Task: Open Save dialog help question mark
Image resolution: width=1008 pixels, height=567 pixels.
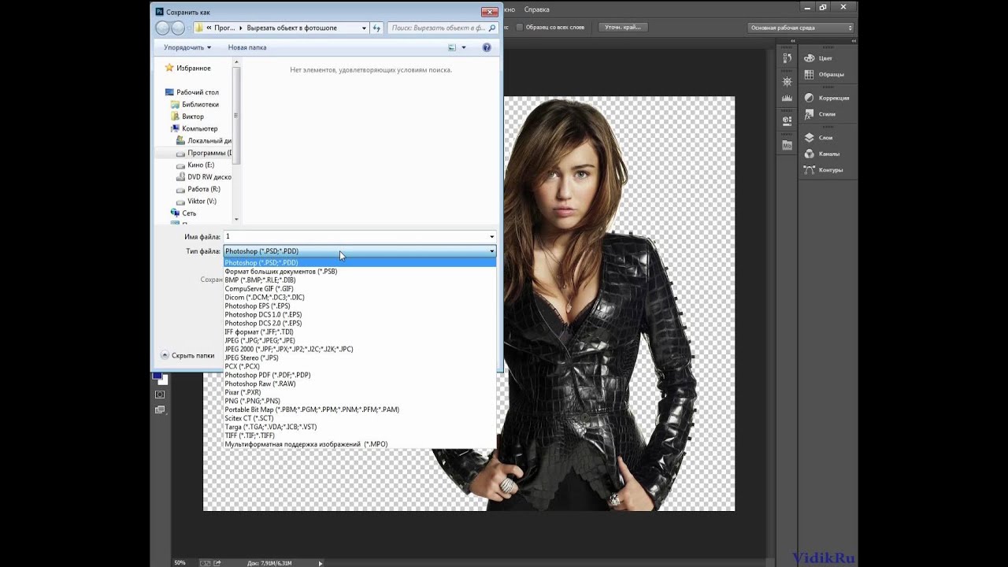Action: tap(487, 47)
